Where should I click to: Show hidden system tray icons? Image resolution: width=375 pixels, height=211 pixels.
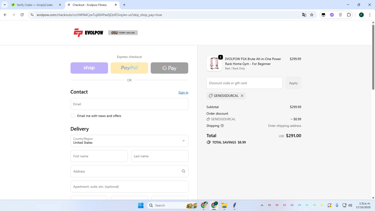click(x=262, y=205)
